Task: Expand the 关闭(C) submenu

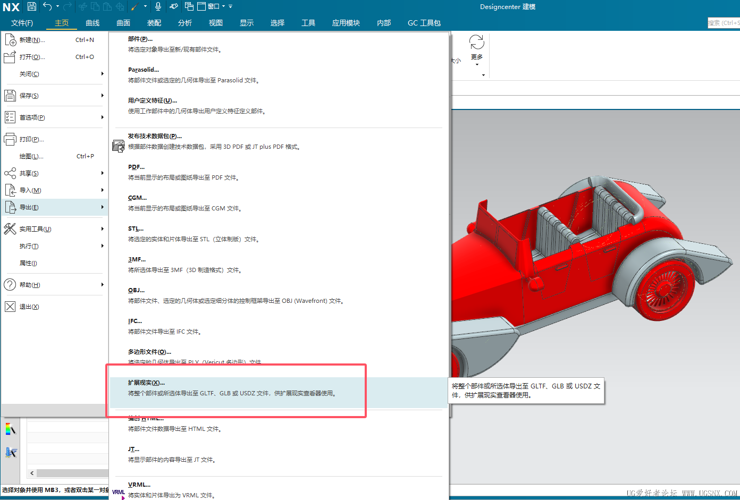Action: click(54, 74)
